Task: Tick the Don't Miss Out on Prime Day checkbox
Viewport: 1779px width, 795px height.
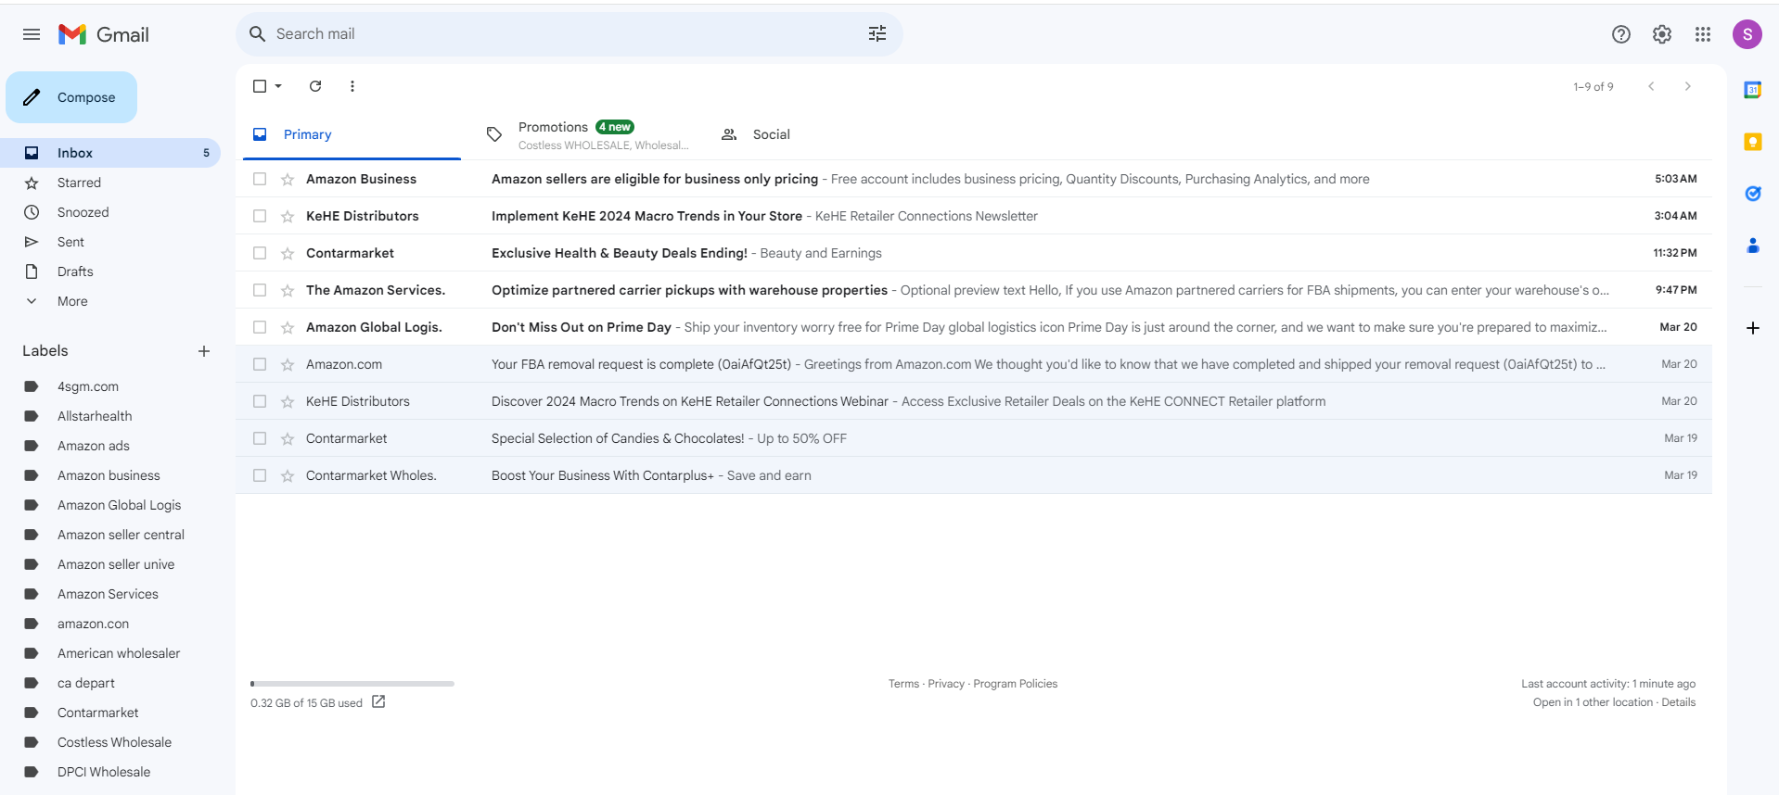Action: (x=260, y=327)
